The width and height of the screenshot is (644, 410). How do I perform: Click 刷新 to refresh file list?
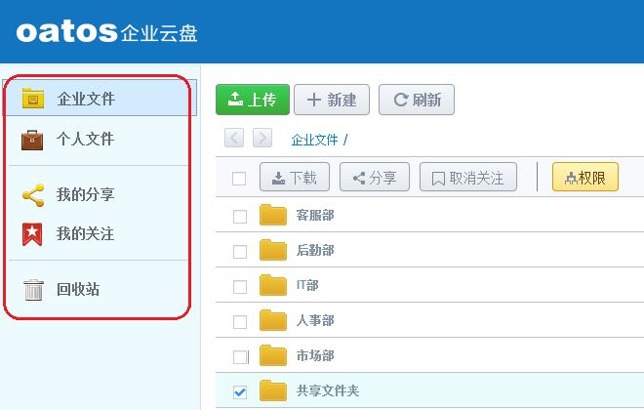(x=417, y=100)
